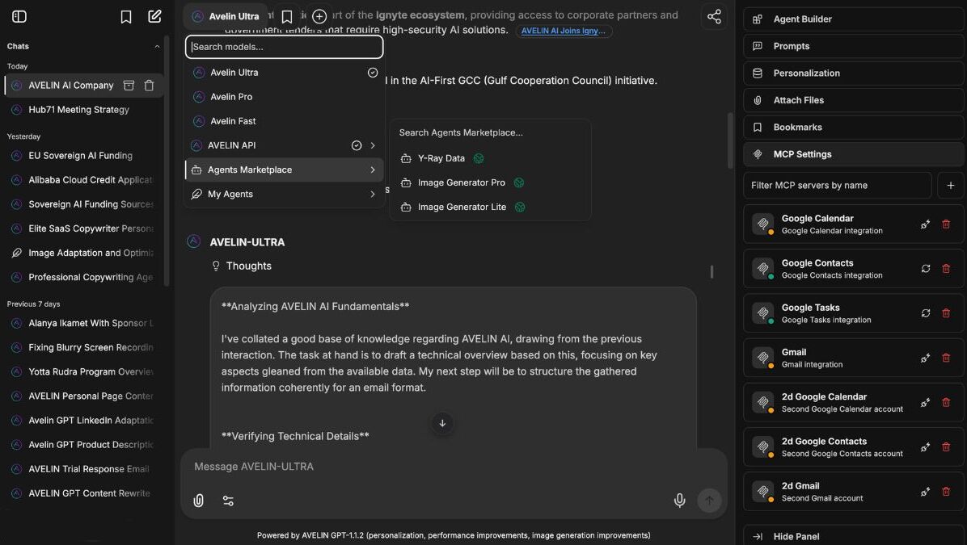Choose Y-Ray Data agent
This screenshot has height=545, width=967.
pos(490,158)
